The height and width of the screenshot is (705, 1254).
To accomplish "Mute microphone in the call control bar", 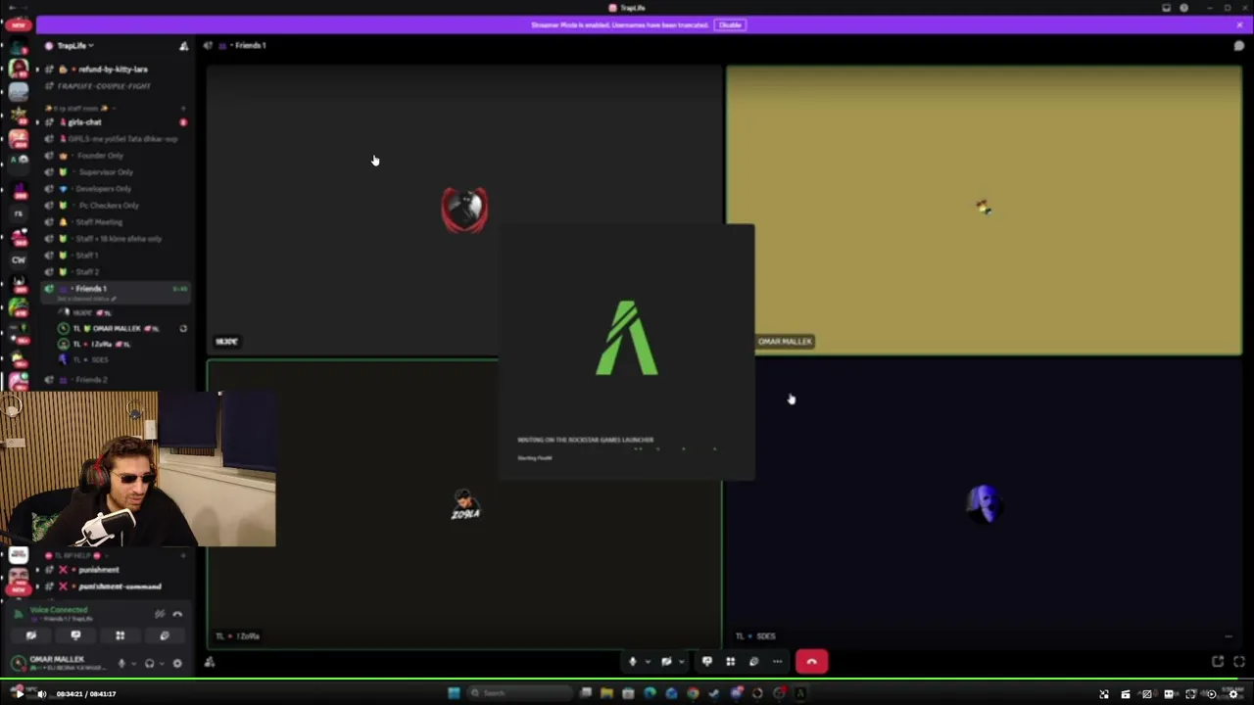I will 632,662.
